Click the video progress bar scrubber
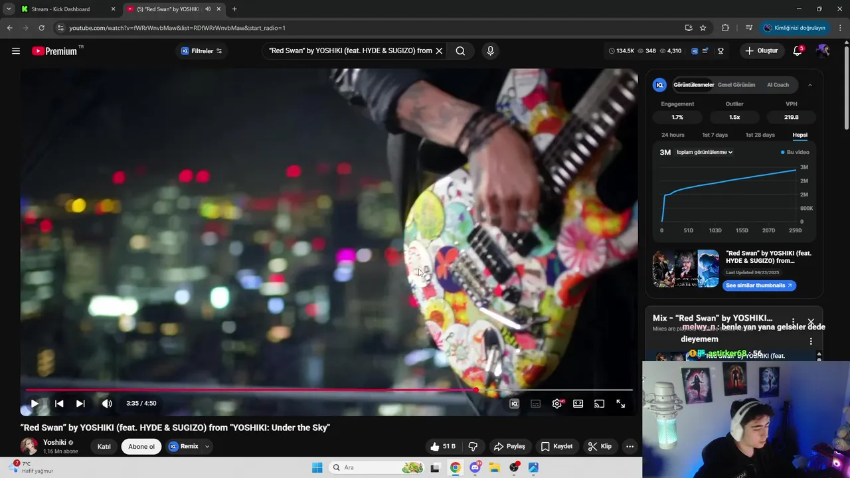 [x=476, y=390]
